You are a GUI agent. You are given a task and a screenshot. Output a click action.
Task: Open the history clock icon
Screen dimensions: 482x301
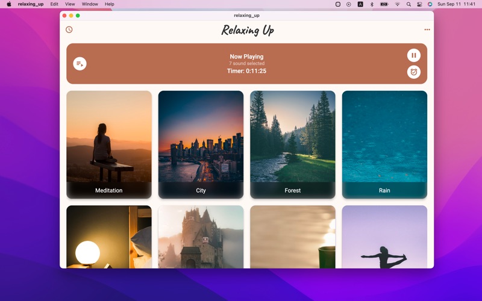(x=69, y=29)
